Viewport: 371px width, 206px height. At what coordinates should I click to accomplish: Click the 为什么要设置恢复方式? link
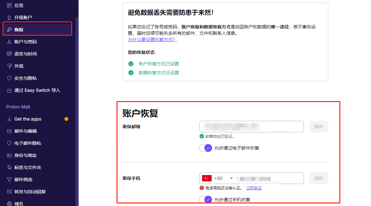152,40
